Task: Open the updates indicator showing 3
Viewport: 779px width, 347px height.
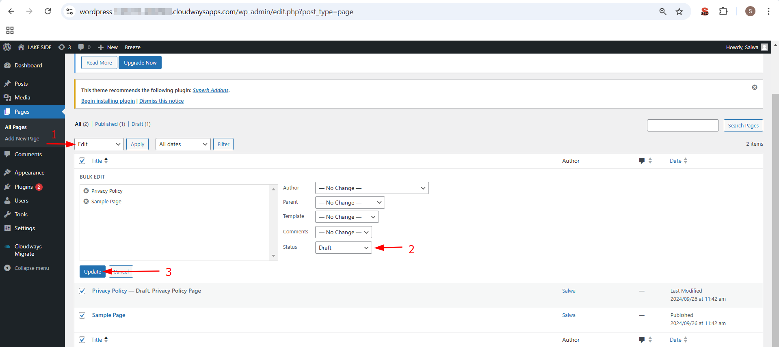Action: tap(65, 47)
